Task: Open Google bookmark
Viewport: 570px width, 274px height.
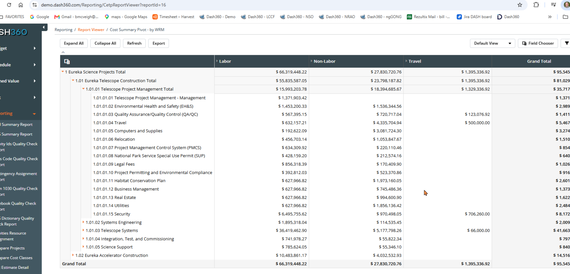Action: tap(39, 17)
